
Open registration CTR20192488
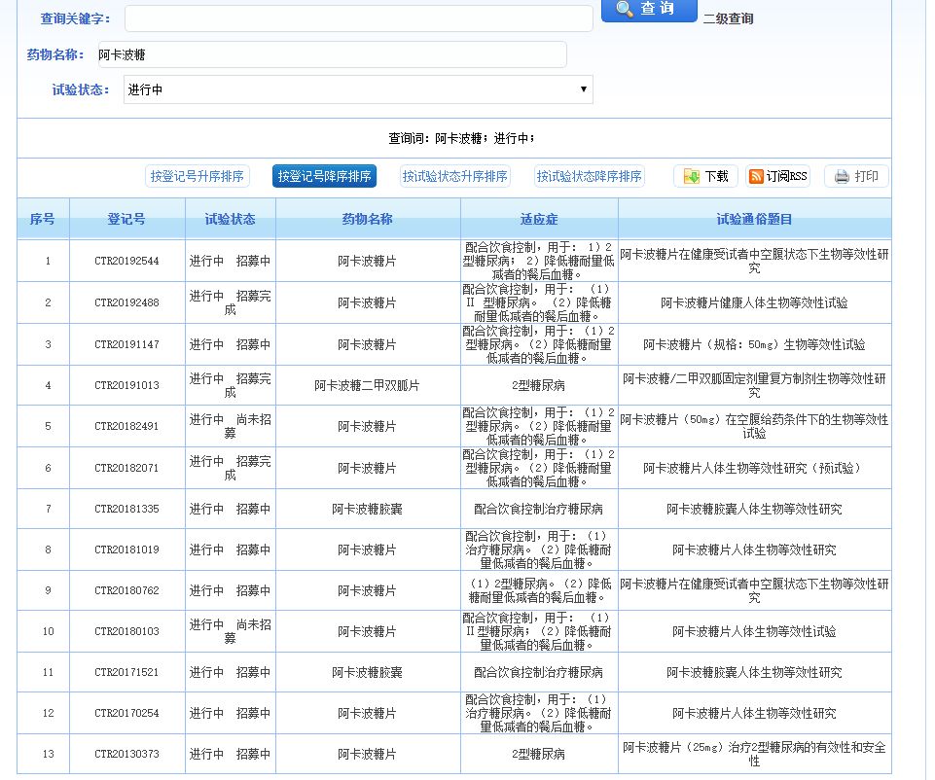[x=126, y=302]
